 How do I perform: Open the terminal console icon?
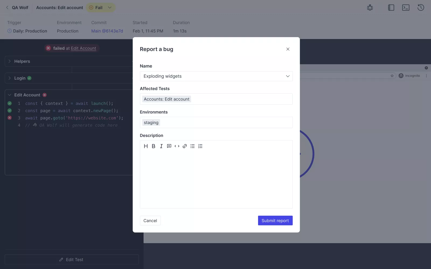coord(406,8)
